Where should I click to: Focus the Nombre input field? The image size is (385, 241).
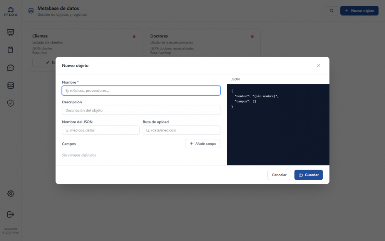coord(141,91)
